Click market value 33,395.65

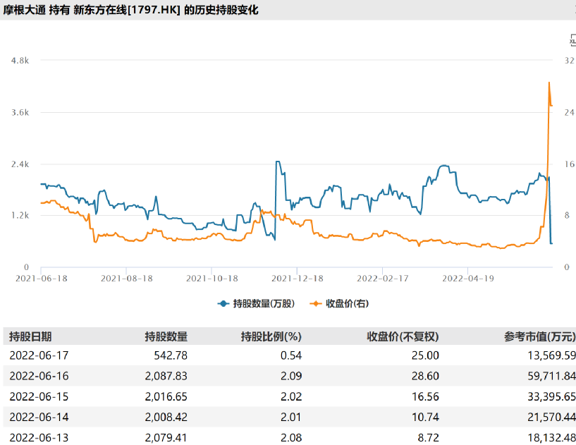point(552,396)
